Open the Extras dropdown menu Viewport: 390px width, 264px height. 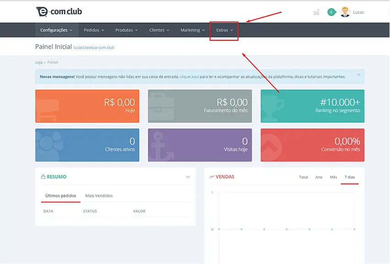click(x=224, y=30)
